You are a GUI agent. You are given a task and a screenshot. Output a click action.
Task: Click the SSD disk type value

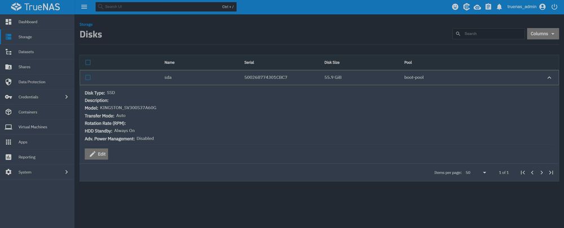111,93
